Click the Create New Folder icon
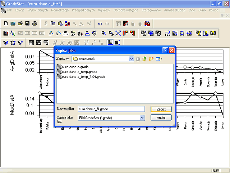Image resolution: width=230 pixels, height=173 pixels. [151, 59]
